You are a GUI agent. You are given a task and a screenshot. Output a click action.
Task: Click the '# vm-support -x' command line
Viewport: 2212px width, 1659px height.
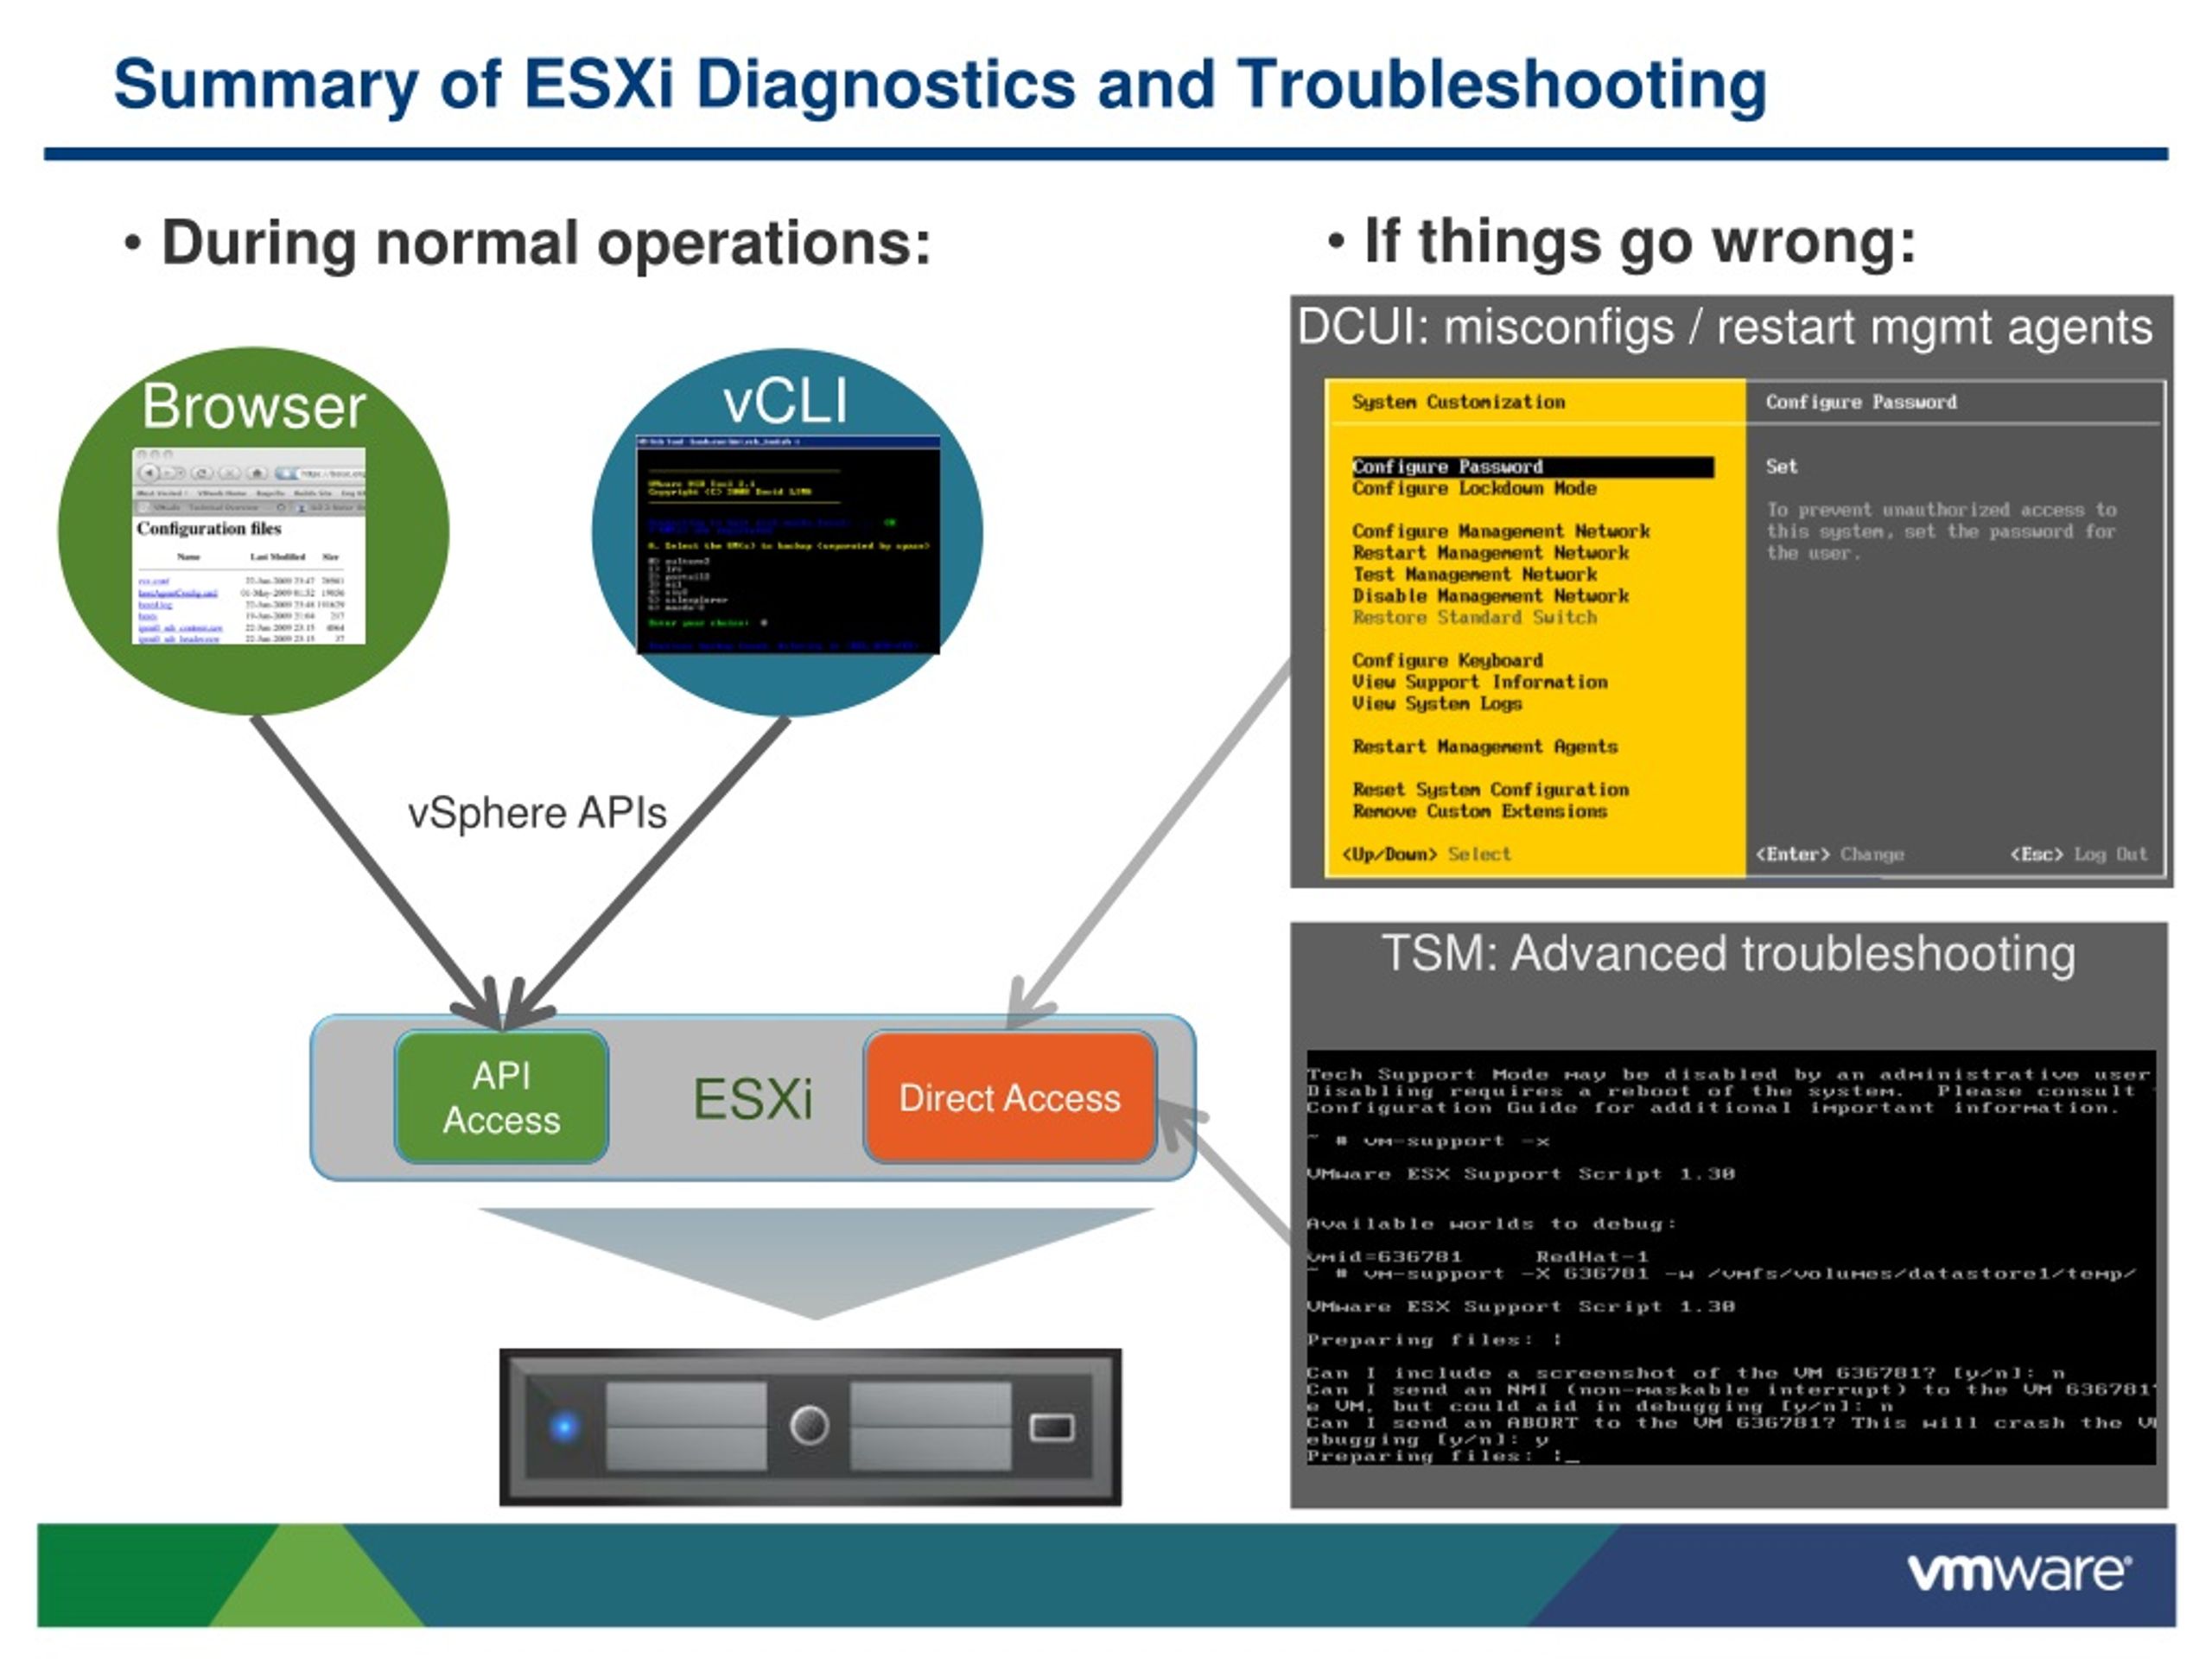click(1428, 1141)
